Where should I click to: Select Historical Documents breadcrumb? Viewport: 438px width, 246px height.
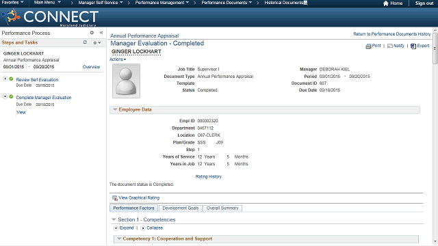click(285, 3)
